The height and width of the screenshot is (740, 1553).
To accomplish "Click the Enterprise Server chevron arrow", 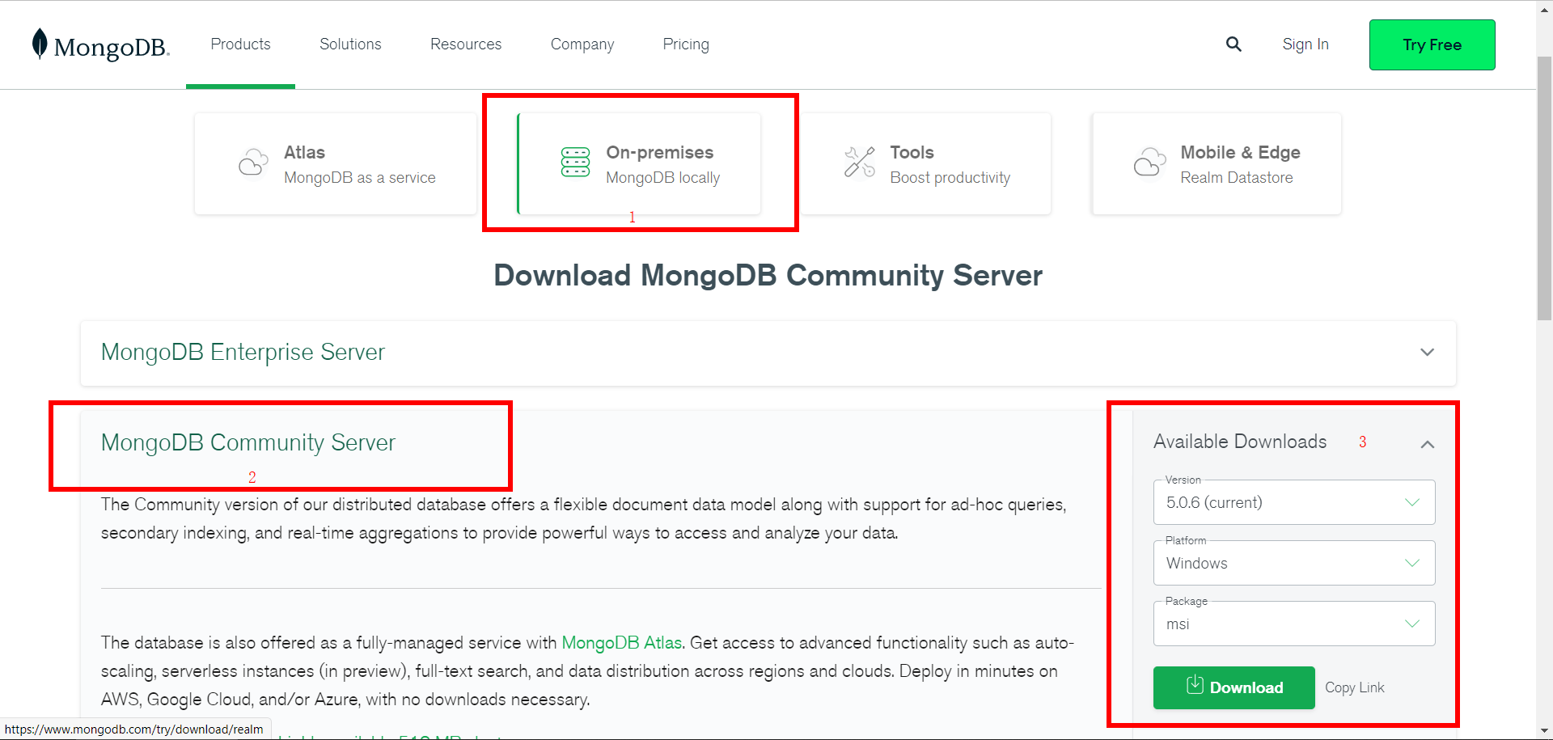I will 1427,353.
